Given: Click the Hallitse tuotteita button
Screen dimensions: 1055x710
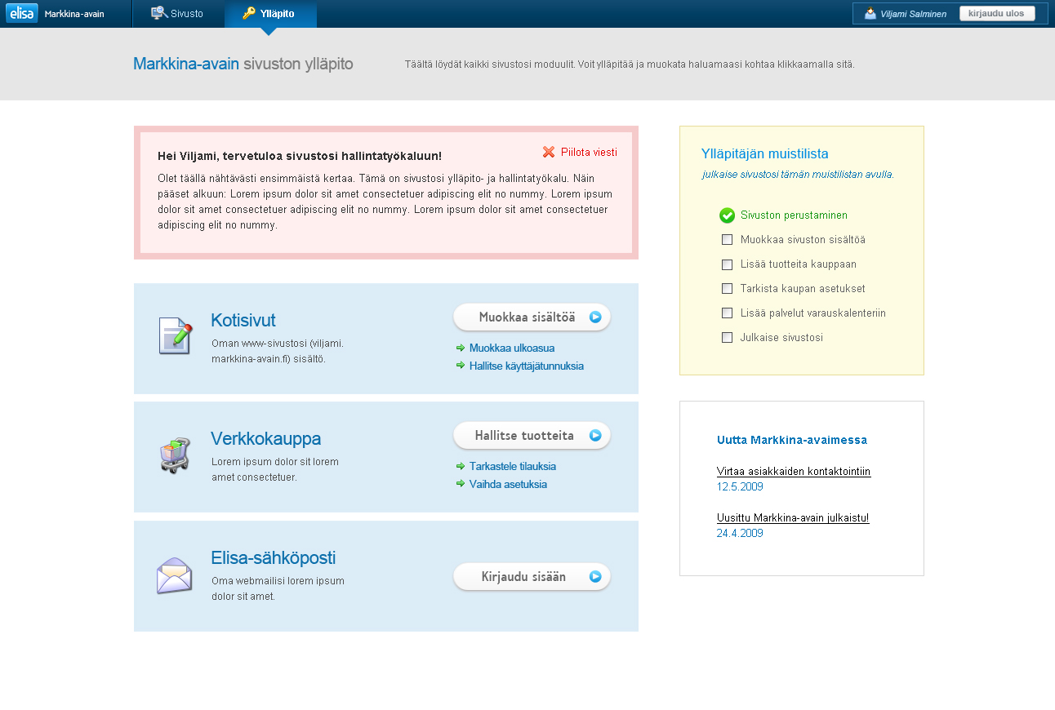Looking at the screenshot, I should point(532,436).
